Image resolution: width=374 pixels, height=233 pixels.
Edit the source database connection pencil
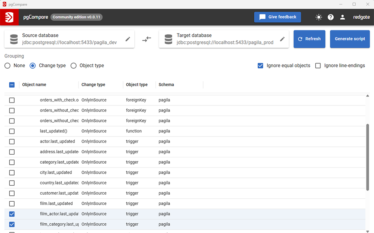(128, 39)
